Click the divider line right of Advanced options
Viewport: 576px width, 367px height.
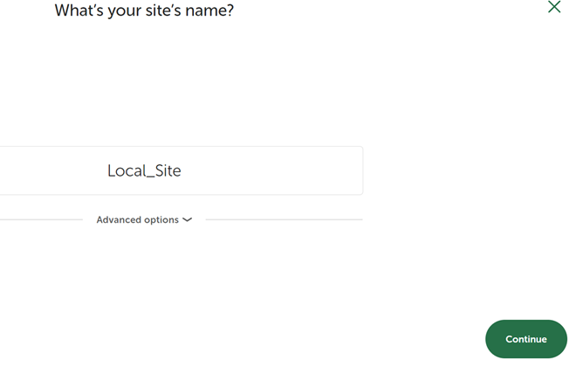(284, 220)
